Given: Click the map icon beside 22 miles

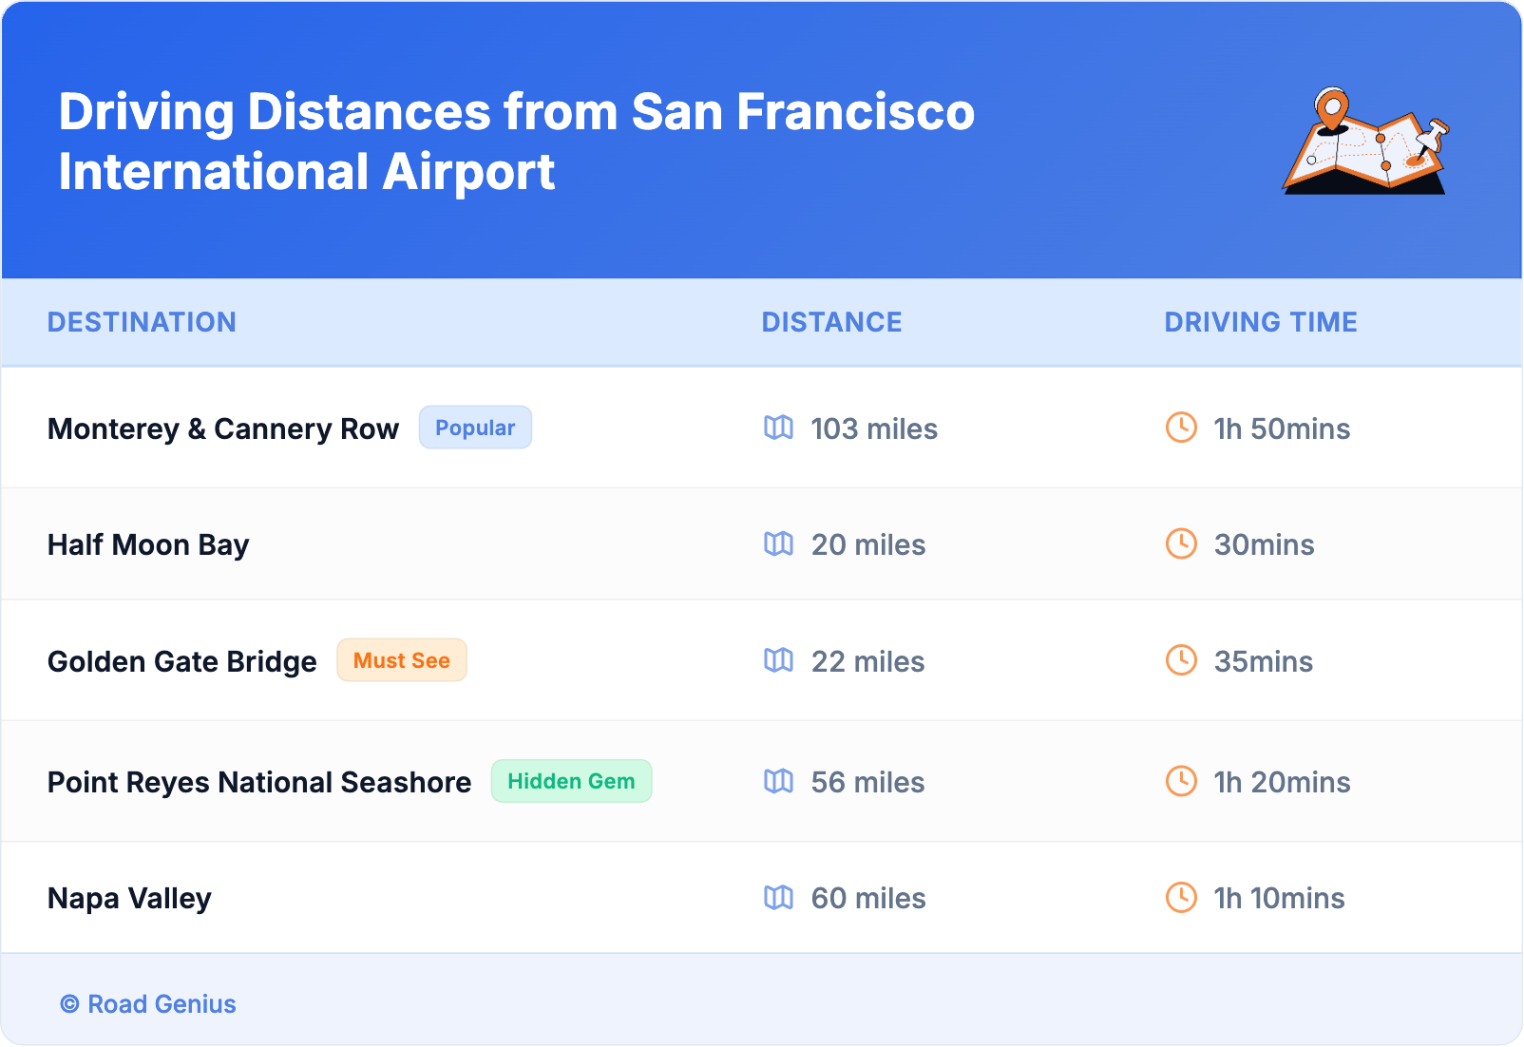Looking at the screenshot, I should [778, 660].
